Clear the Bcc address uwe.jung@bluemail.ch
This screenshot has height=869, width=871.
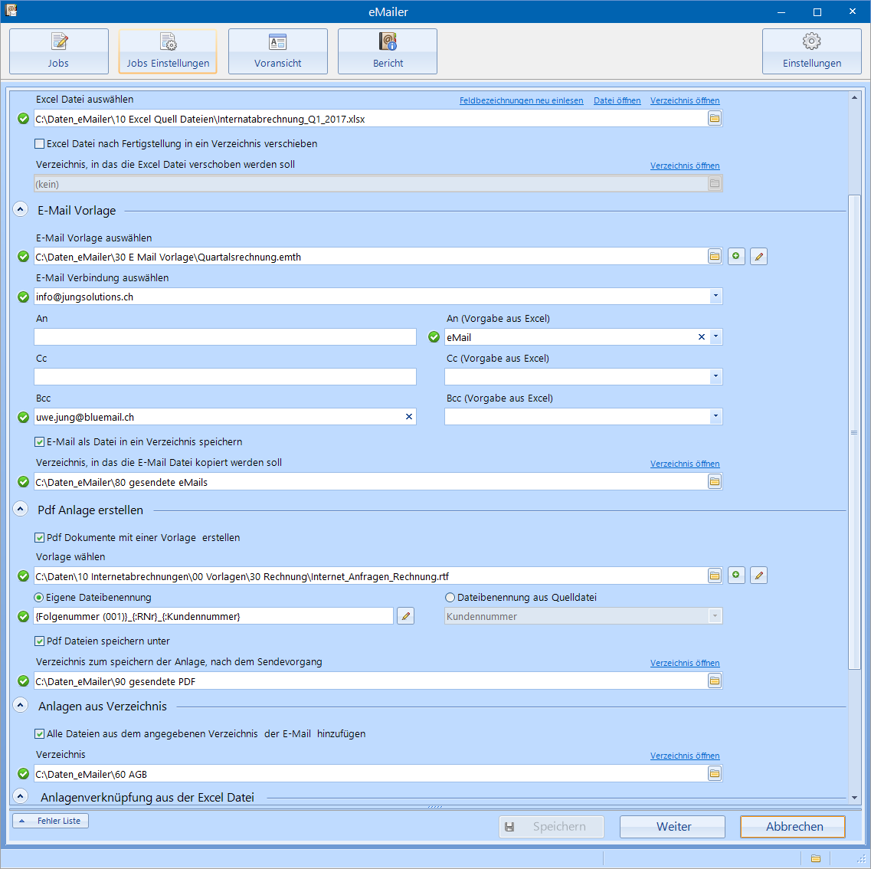click(x=409, y=417)
